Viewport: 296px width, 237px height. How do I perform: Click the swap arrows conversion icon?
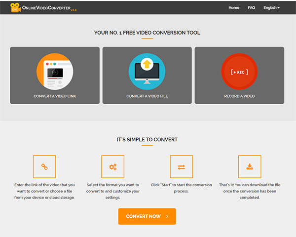point(181,167)
